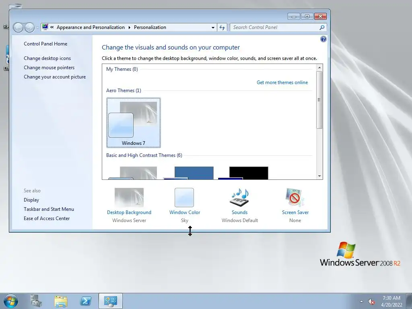Expand arrow after Appearance and Personalization
Viewport: 412px width, 309px height.
(129, 27)
